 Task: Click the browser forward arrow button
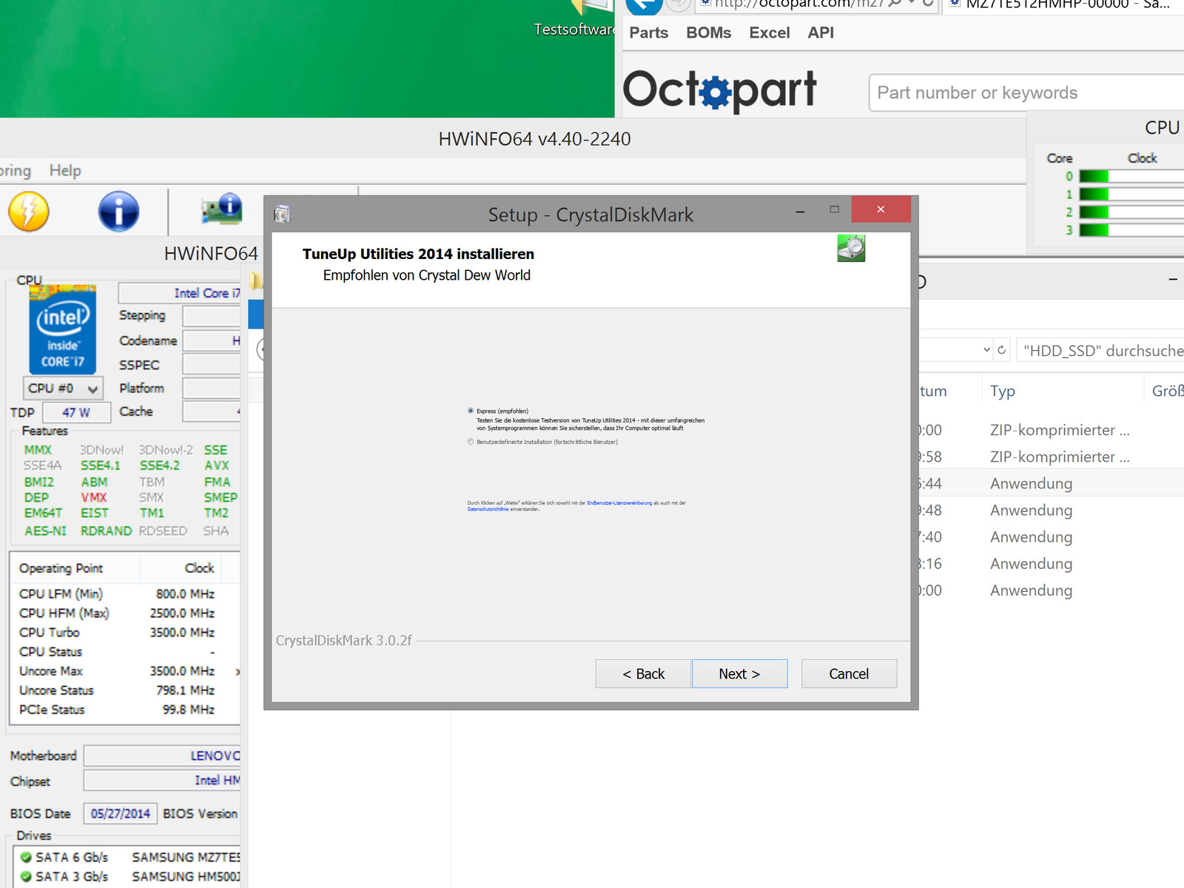[678, 4]
